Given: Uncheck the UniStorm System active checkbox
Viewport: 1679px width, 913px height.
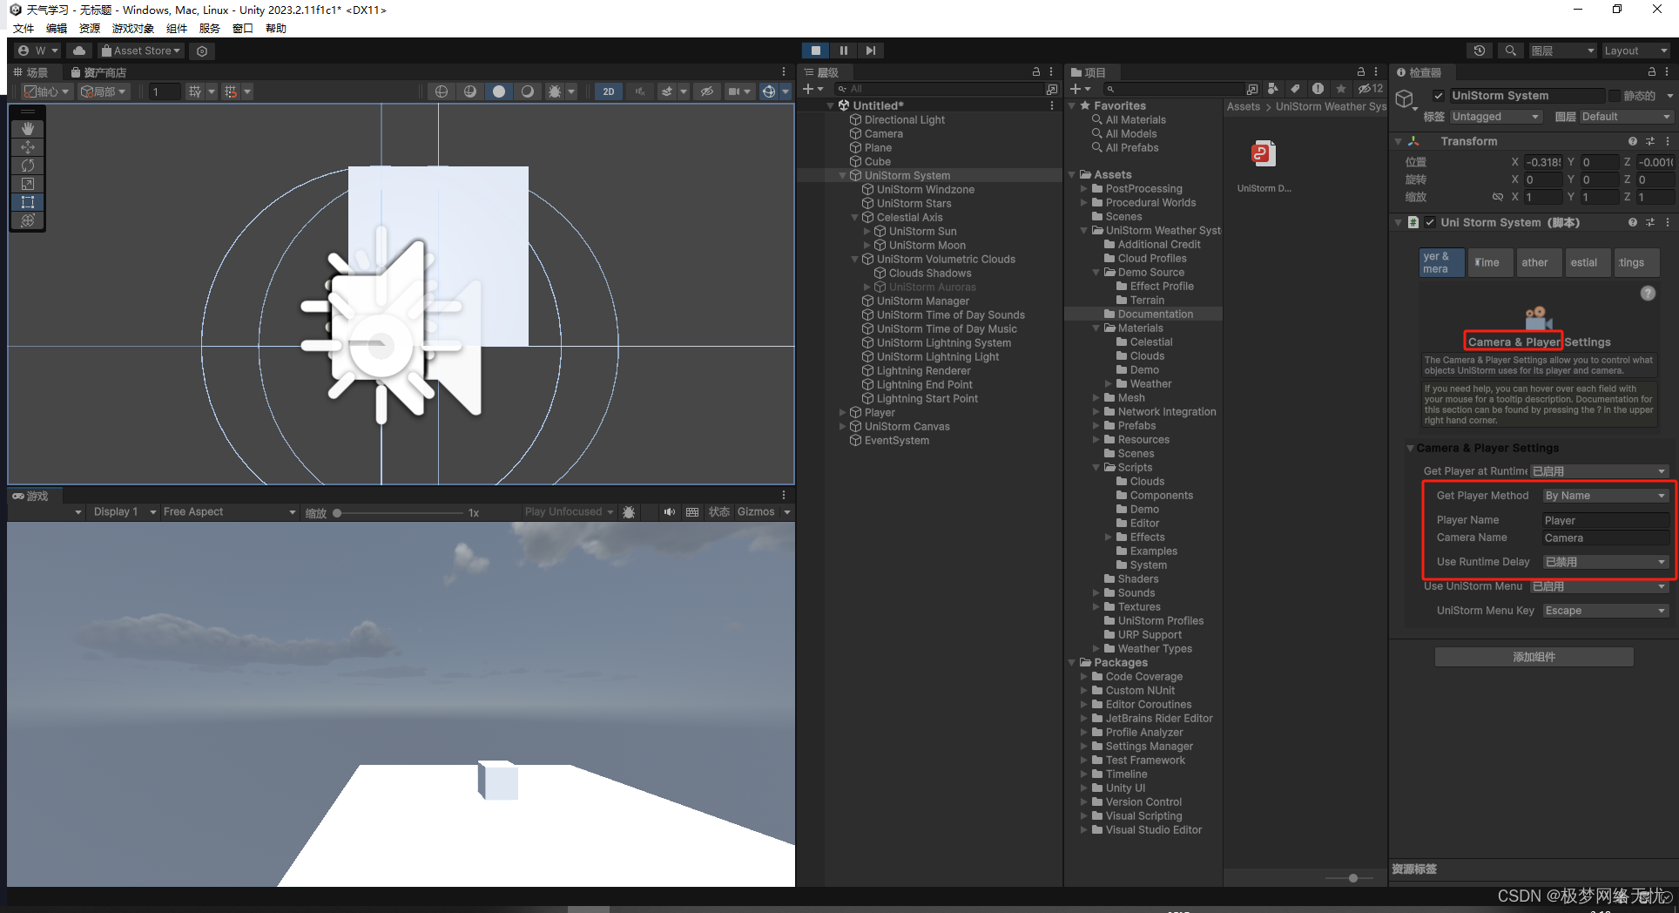Looking at the screenshot, I should (1439, 96).
